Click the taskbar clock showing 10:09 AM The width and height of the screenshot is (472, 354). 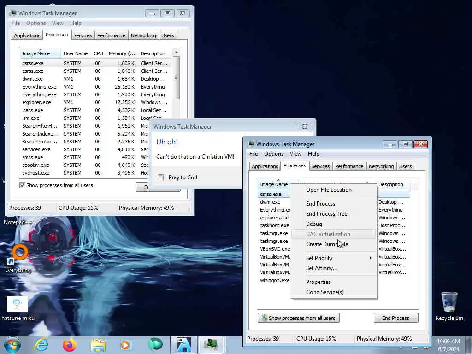click(x=448, y=345)
